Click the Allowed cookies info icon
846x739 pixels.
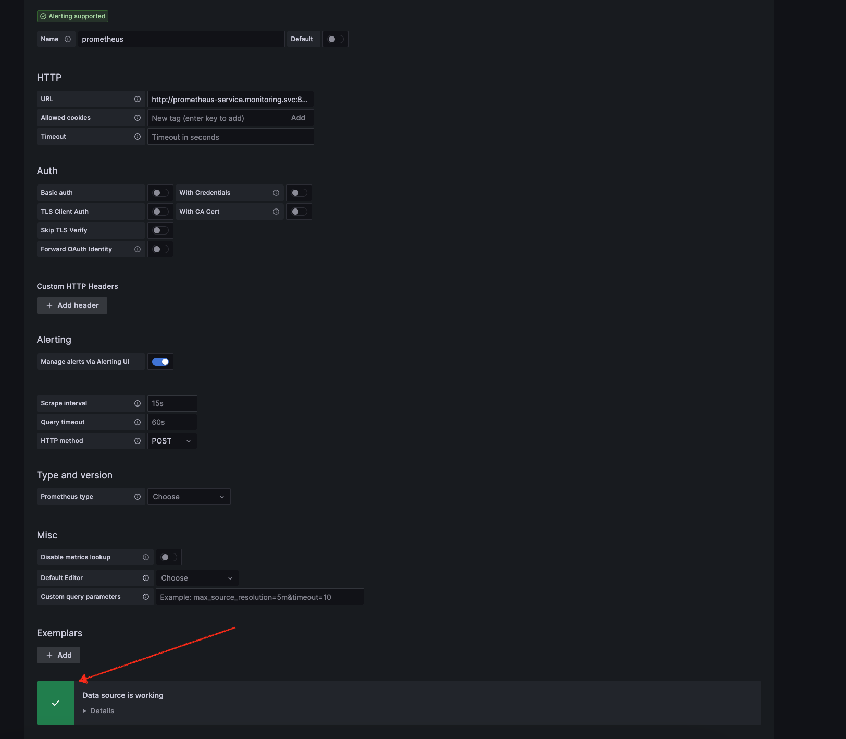pos(137,117)
